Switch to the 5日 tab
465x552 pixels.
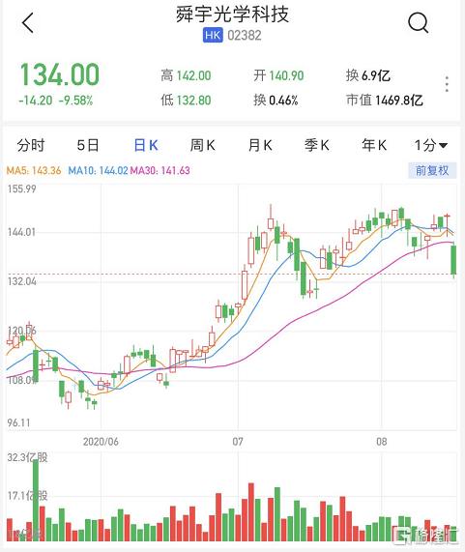88,145
